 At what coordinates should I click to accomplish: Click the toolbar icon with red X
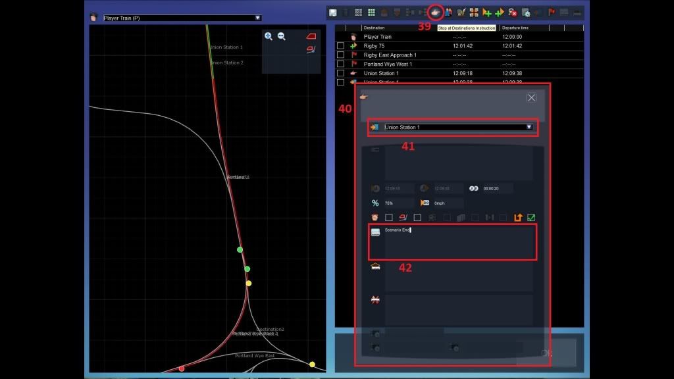tap(512, 13)
